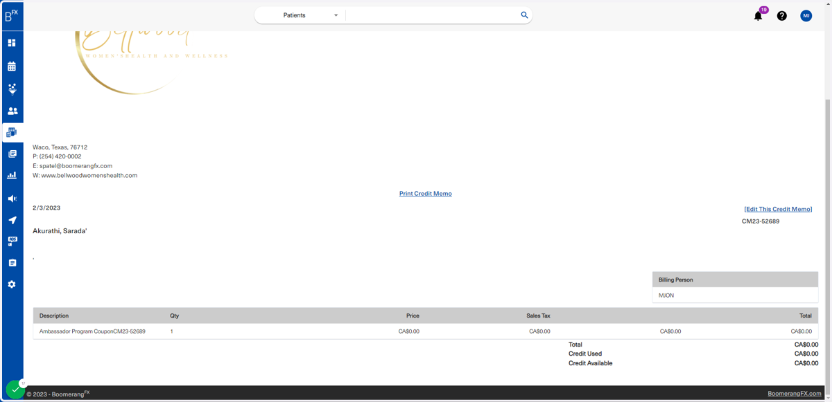Click the search magnifier icon
Screen dimensions: 832x402
coord(524,15)
